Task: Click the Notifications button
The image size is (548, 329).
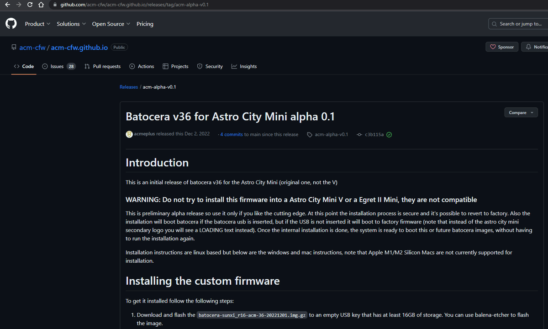Action: pos(536,47)
